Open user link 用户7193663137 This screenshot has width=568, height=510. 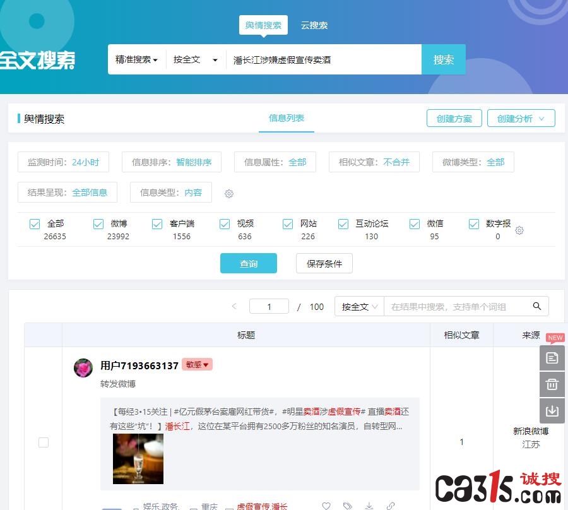[x=139, y=365]
